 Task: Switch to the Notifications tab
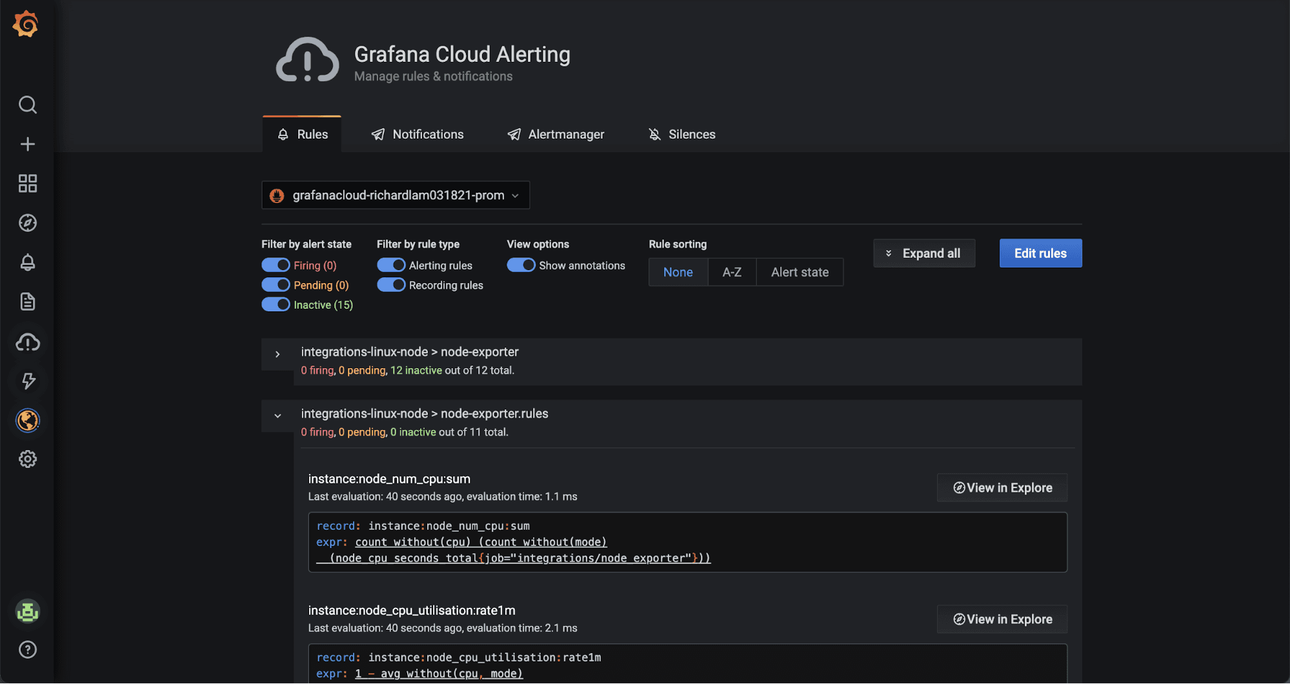pyautogui.click(x=417, y=134)
